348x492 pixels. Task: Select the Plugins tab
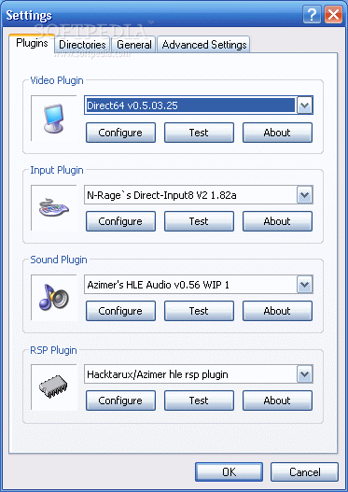point(32,43)
